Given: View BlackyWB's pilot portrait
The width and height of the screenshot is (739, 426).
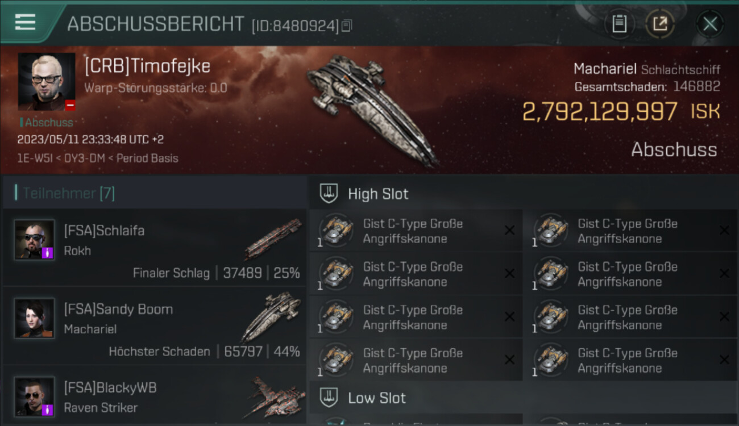Looking at the screenshot, I should click(x=34, y=396).
